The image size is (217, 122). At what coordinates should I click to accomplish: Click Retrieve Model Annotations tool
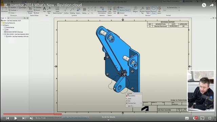point(102,10)
